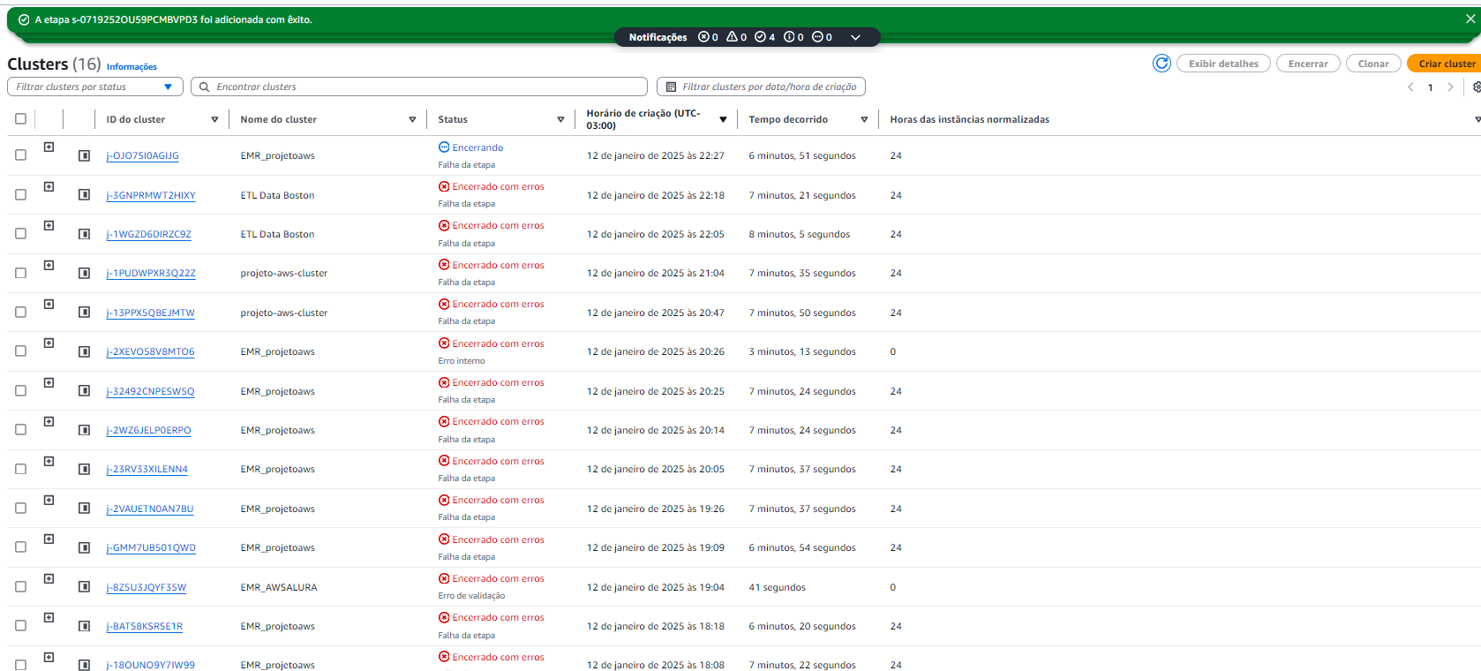Open the creation date/time filter field
Viewport: 1481px width, 671px height.
[761, 87]
